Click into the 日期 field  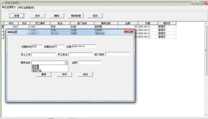click(84, 46)
